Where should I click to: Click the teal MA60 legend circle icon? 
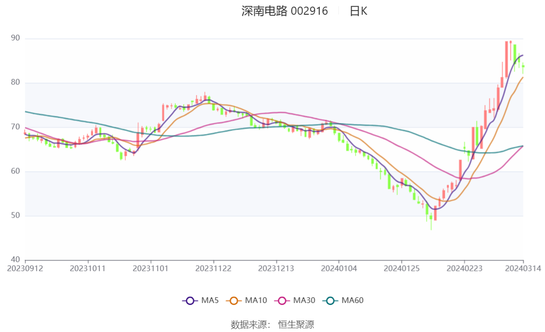click(330, 301)
